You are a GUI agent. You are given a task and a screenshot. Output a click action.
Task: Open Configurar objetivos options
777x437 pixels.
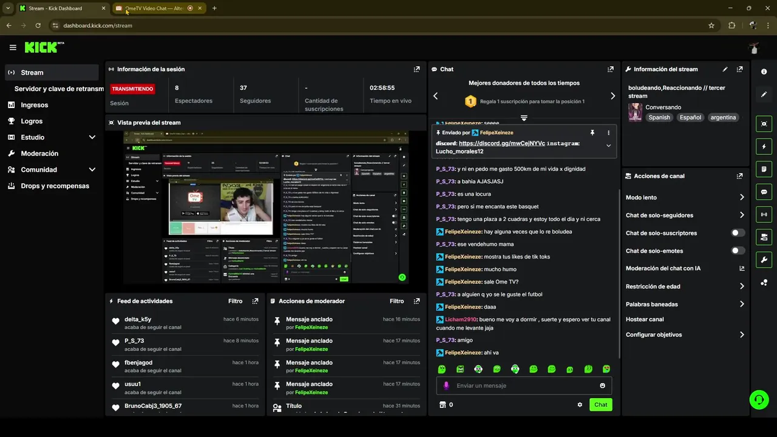pos(685,334)
